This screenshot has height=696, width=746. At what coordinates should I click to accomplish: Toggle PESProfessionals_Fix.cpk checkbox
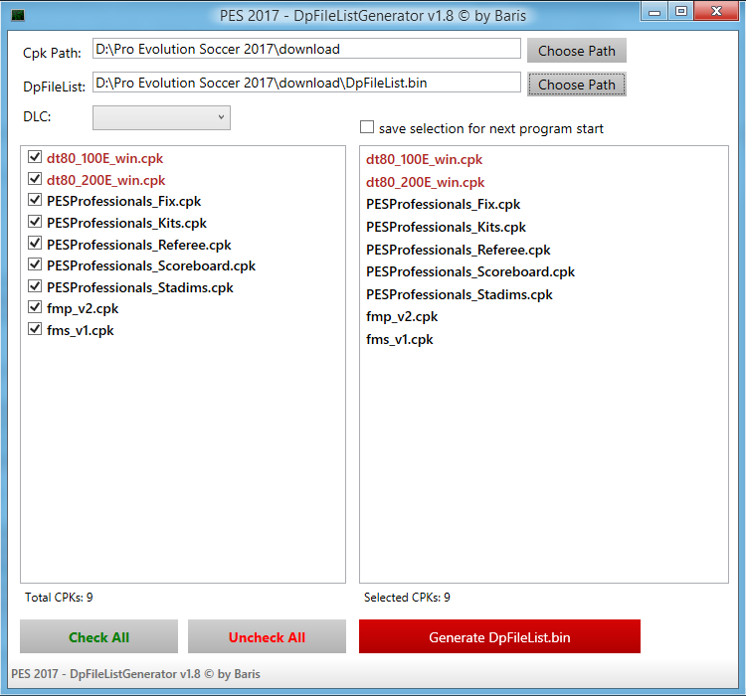pyautogui.click(x=35, y=199)
